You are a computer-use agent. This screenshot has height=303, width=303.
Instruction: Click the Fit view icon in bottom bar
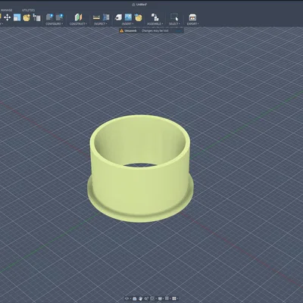(152, 298)
